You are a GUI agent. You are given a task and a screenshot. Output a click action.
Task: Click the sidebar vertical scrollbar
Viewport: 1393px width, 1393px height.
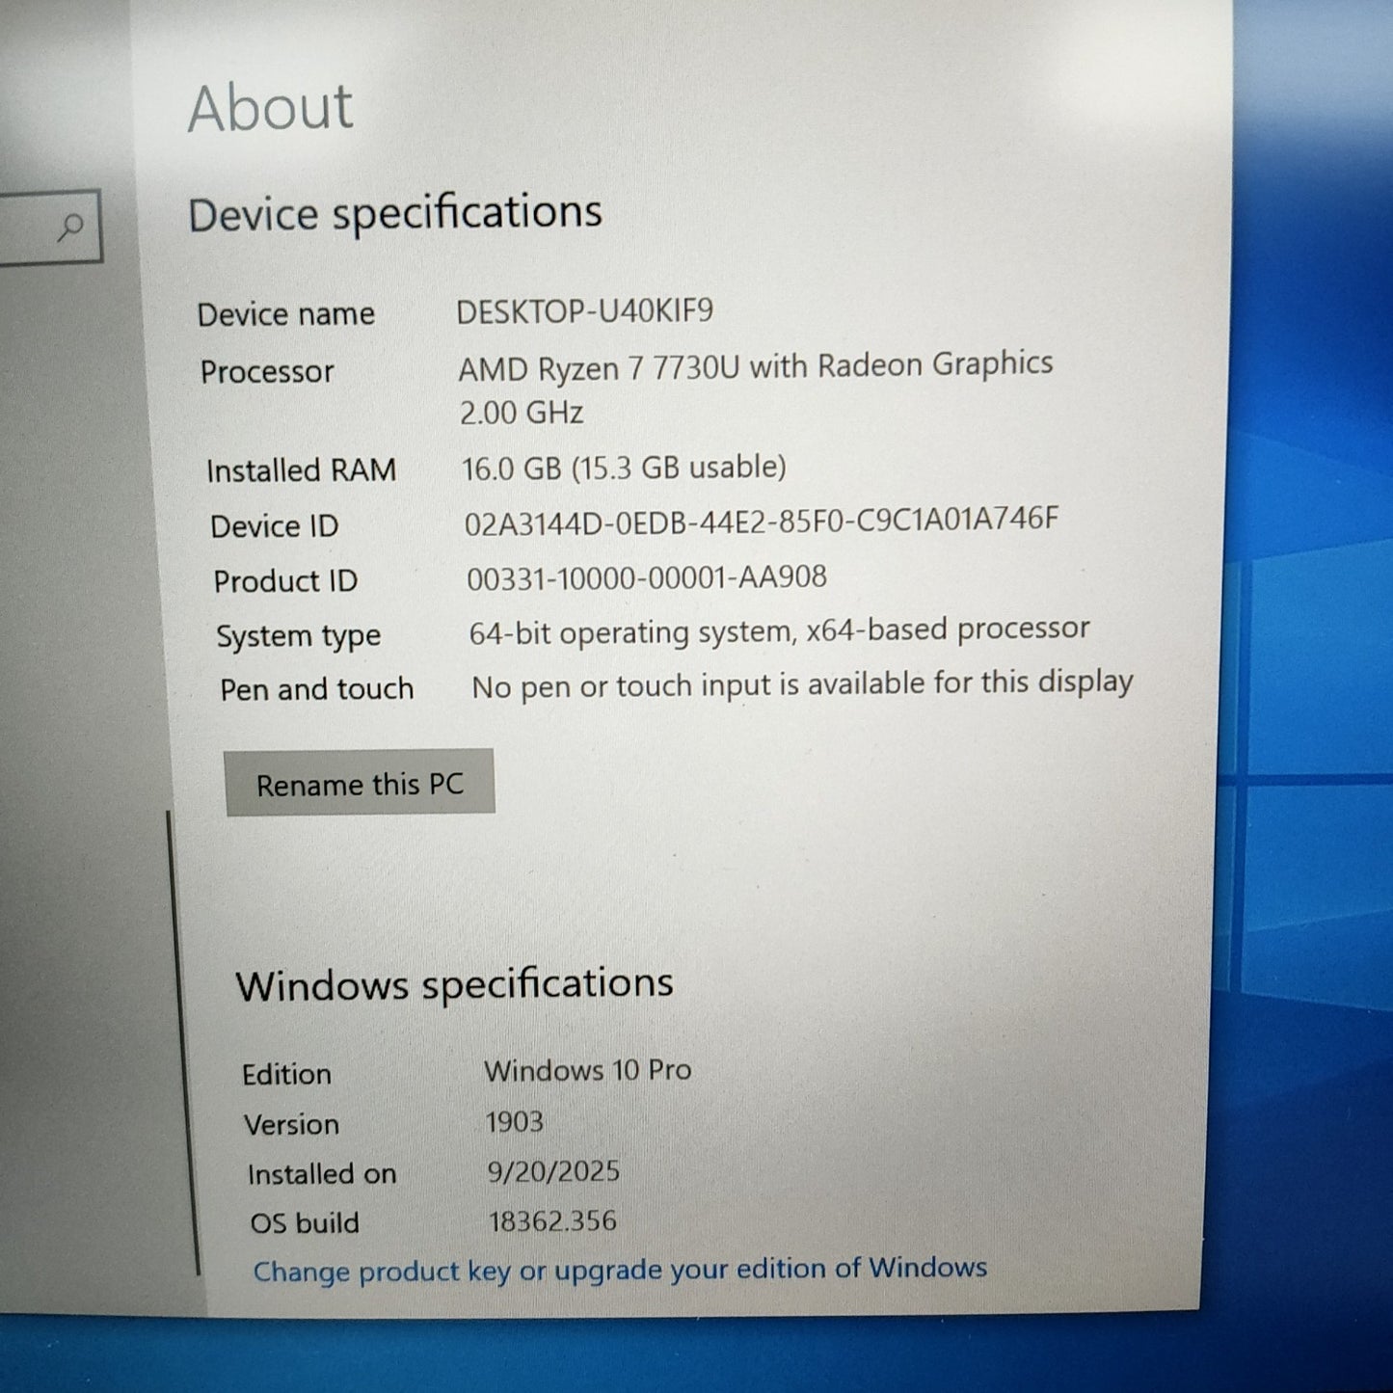pos(184,1041)
